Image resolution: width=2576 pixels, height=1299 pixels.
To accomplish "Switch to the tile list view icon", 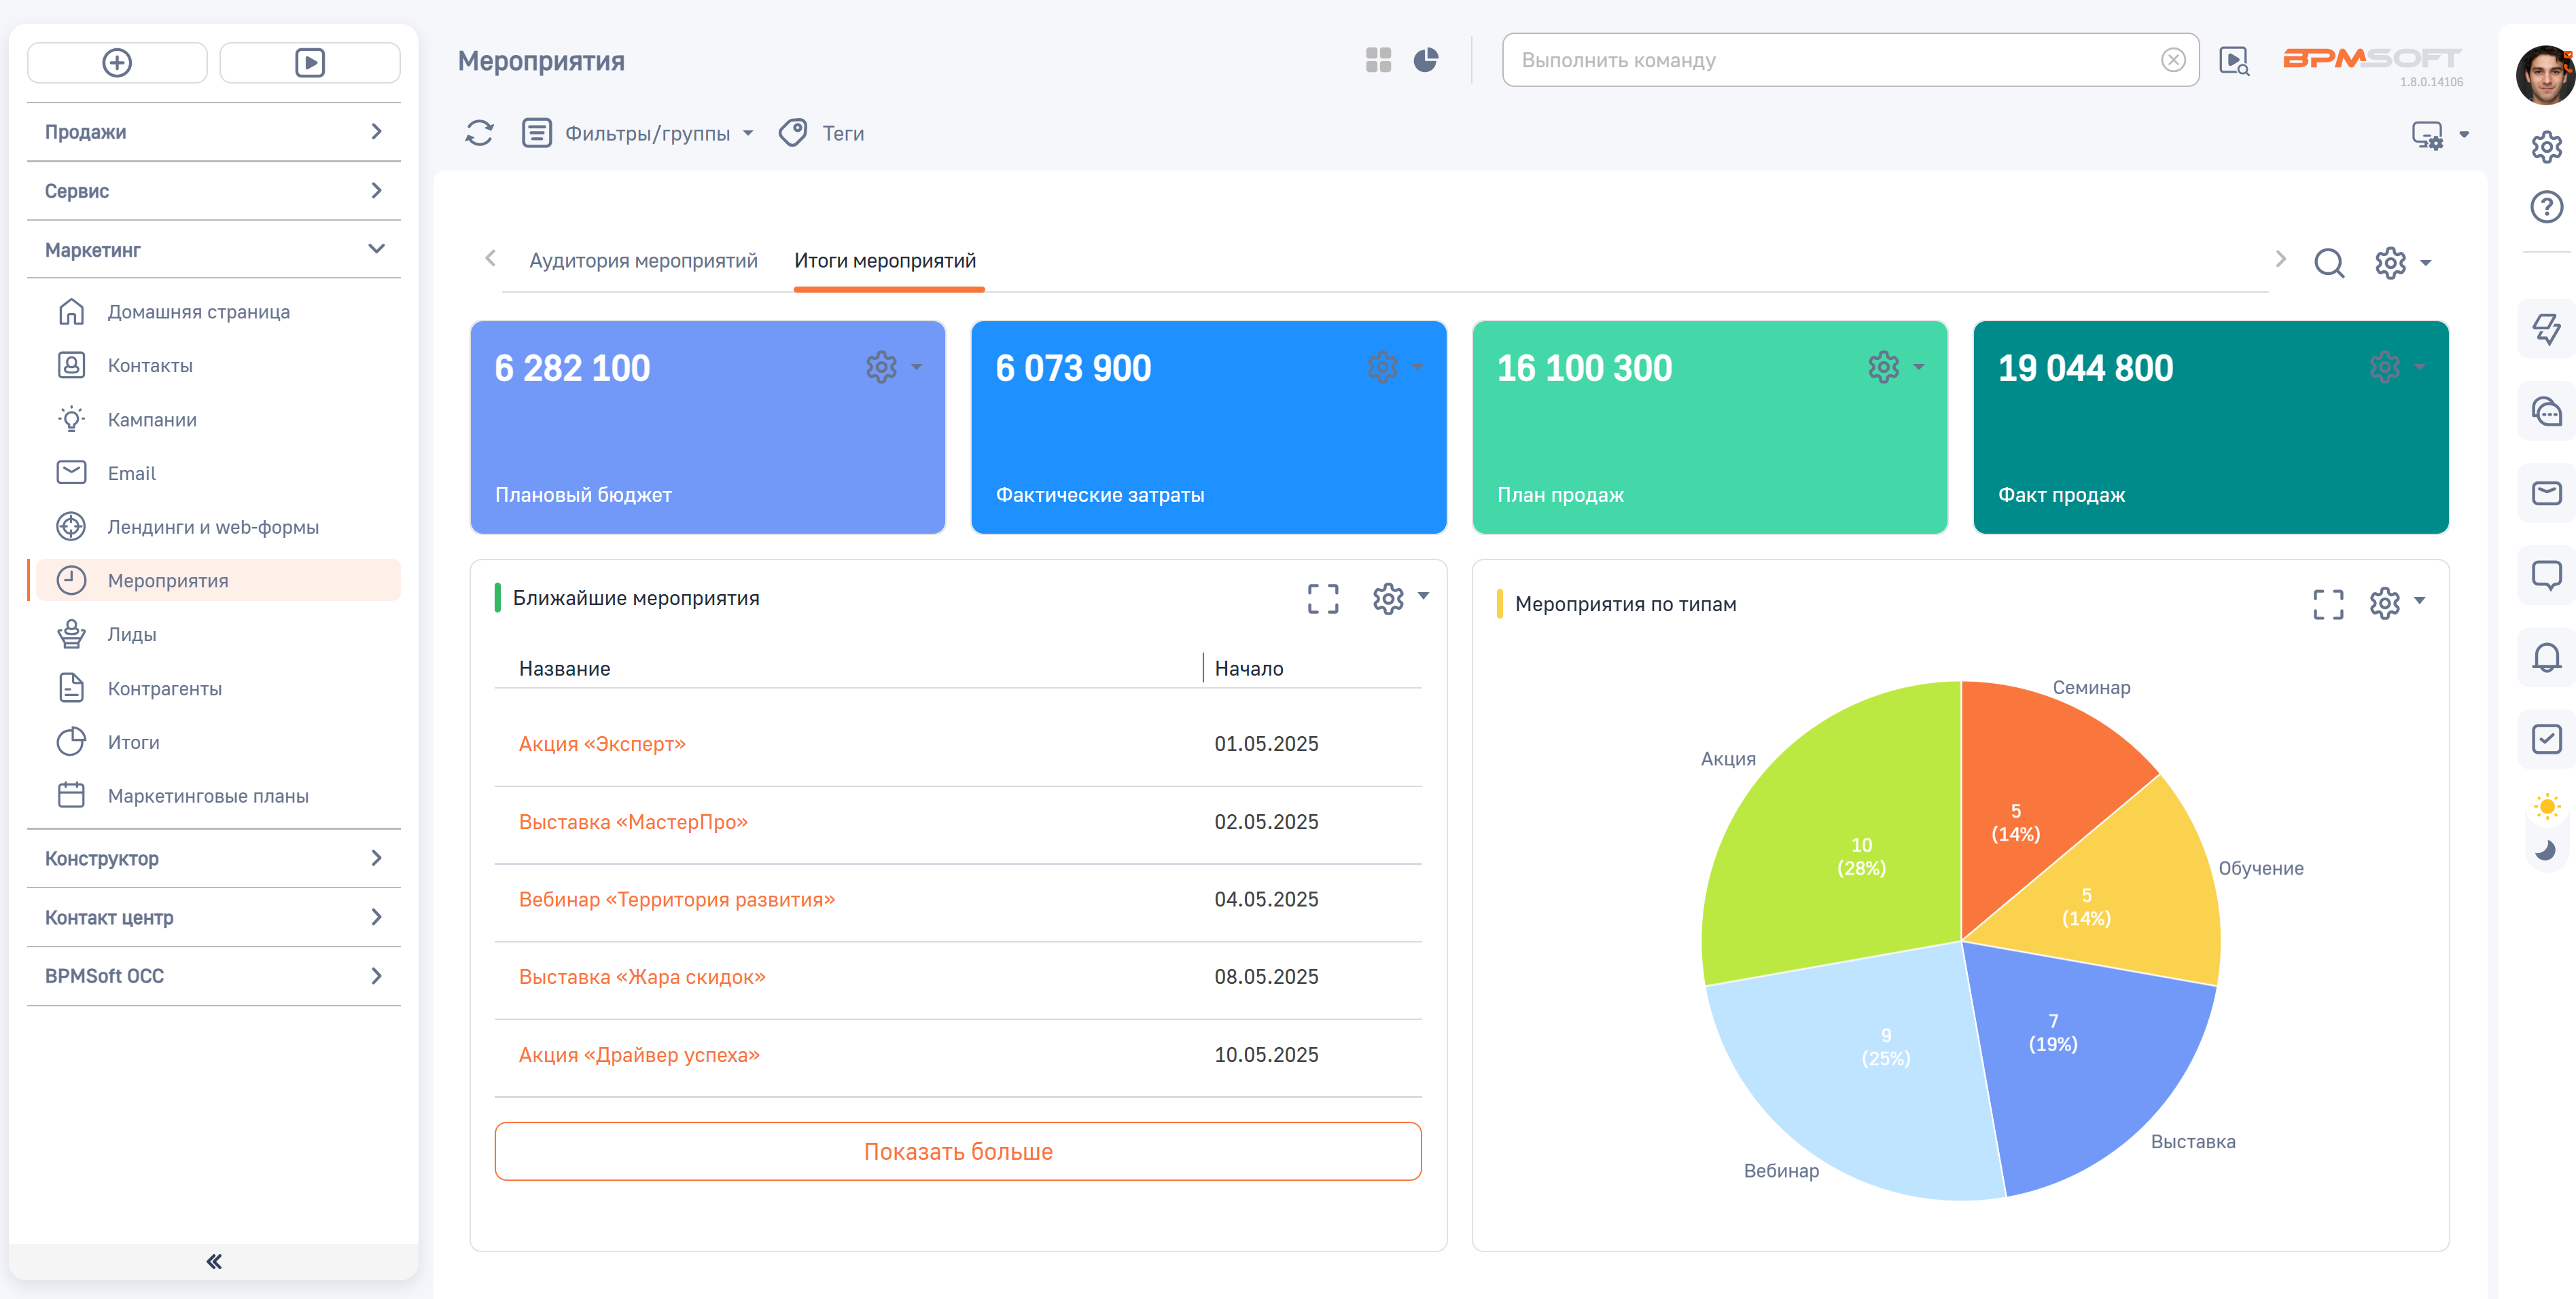I will click(1378, 61).
